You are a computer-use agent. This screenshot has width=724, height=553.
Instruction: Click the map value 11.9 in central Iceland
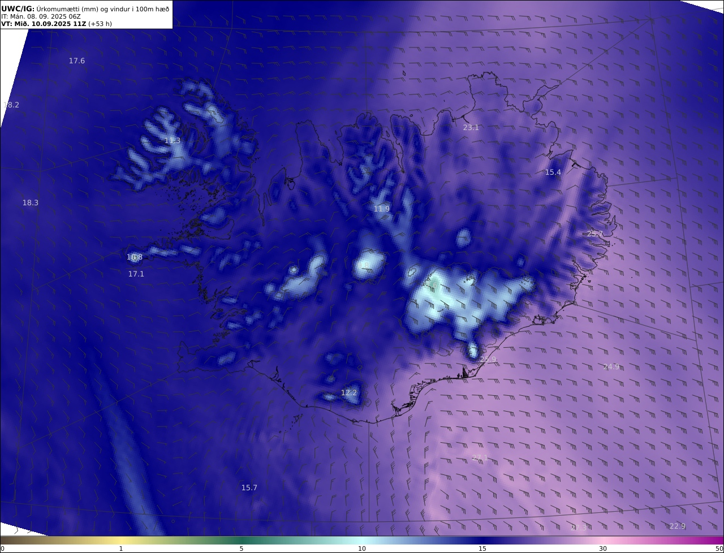(382, 209)
